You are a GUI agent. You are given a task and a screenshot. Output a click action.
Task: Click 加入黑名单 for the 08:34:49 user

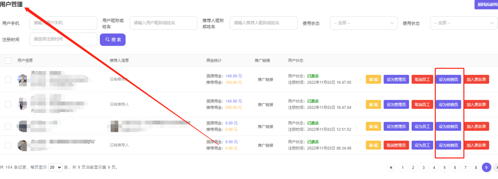tap(476, 145)
